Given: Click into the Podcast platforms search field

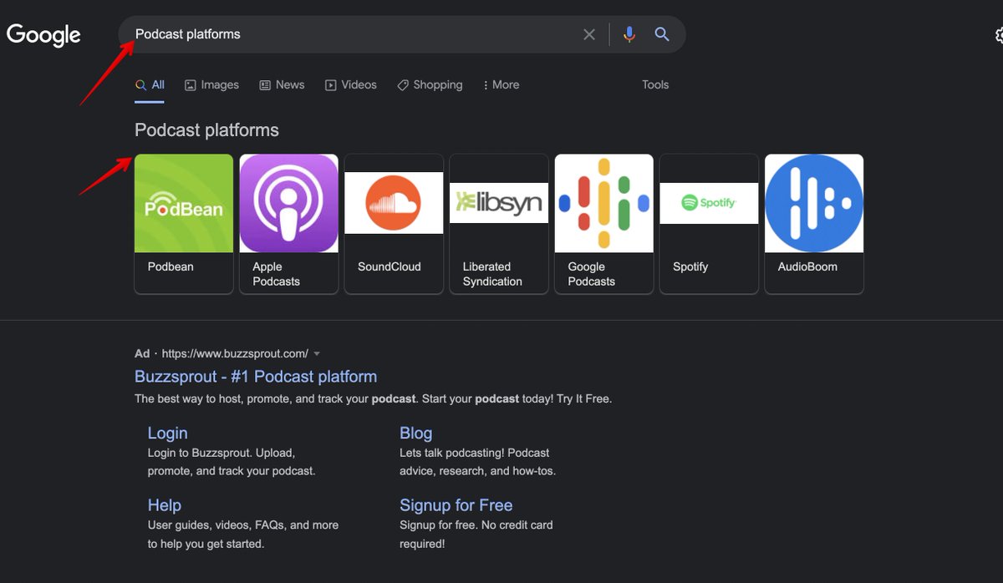Looking at the screenshot, I should [x=351, y=34].
